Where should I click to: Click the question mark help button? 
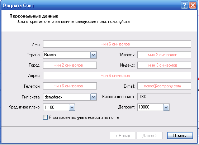184,5
